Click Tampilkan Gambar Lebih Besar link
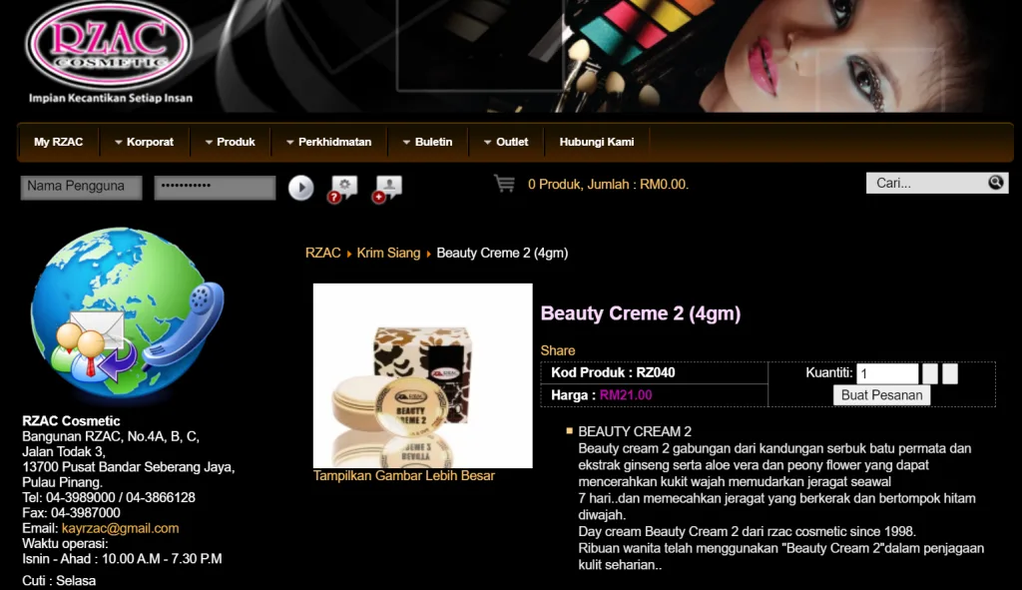Image resolution: width=1022 pixels, height=590 pixels. click(x=403, y=476)
